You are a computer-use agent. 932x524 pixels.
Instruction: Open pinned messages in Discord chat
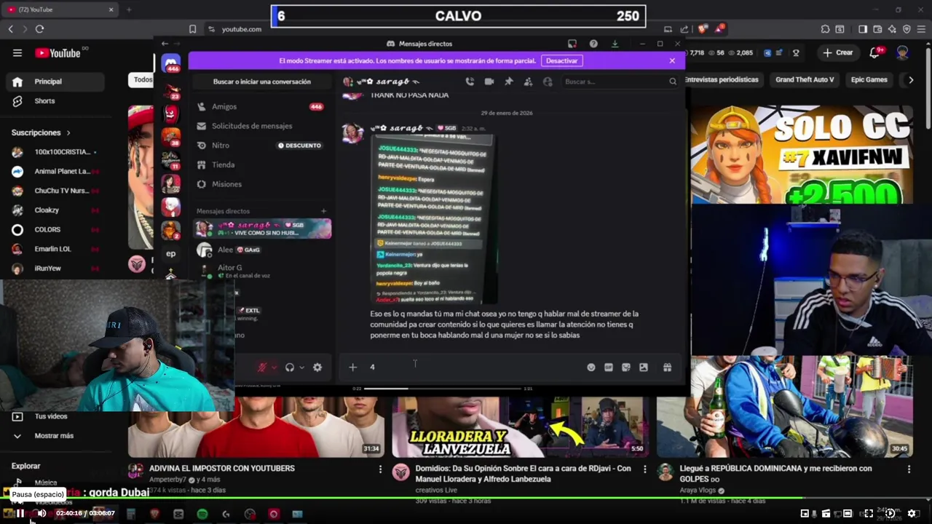[509, 82]
